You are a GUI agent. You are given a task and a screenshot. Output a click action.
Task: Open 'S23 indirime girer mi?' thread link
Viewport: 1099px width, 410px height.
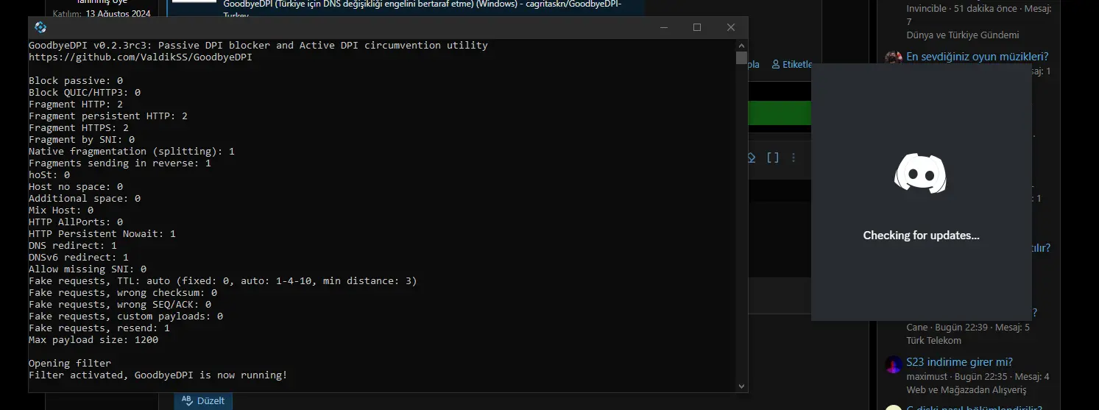(x=959, y=361)
